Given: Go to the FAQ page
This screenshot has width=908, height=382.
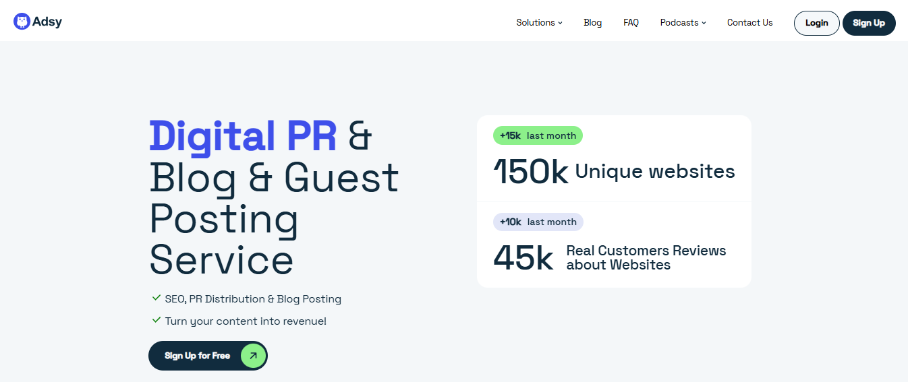Looking at the screenshot, I should (631, 22).
